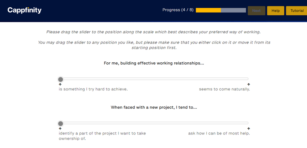Open the Help page
This screenshot has height=148, width=307.
tap(275, 10)
